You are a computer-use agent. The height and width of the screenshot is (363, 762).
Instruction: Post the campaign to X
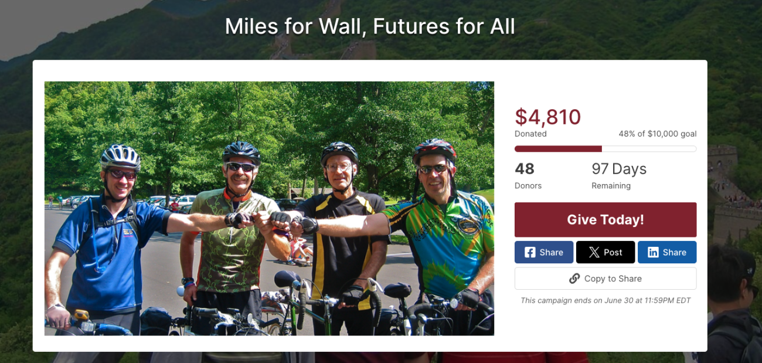tap(605, 252)
